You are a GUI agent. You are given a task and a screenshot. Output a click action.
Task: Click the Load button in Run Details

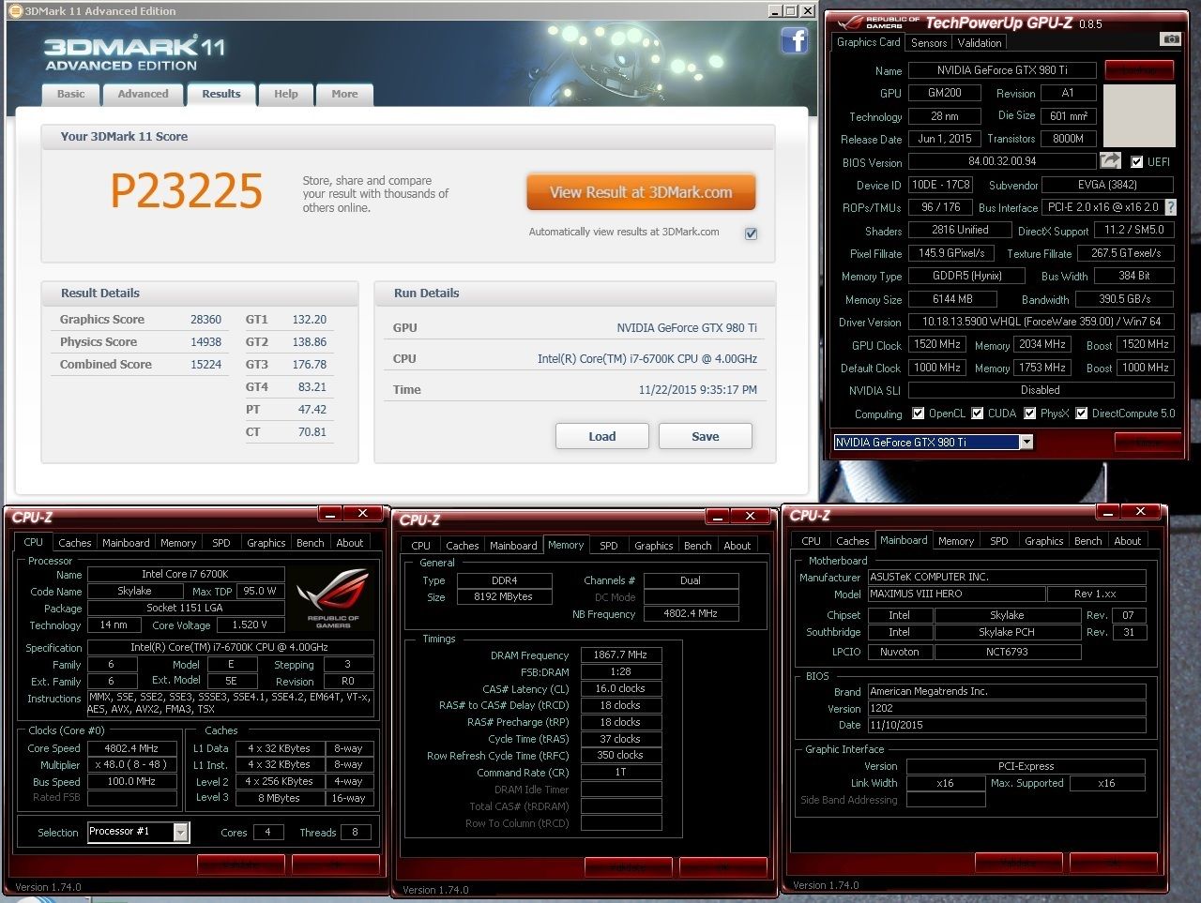point(601,435)
